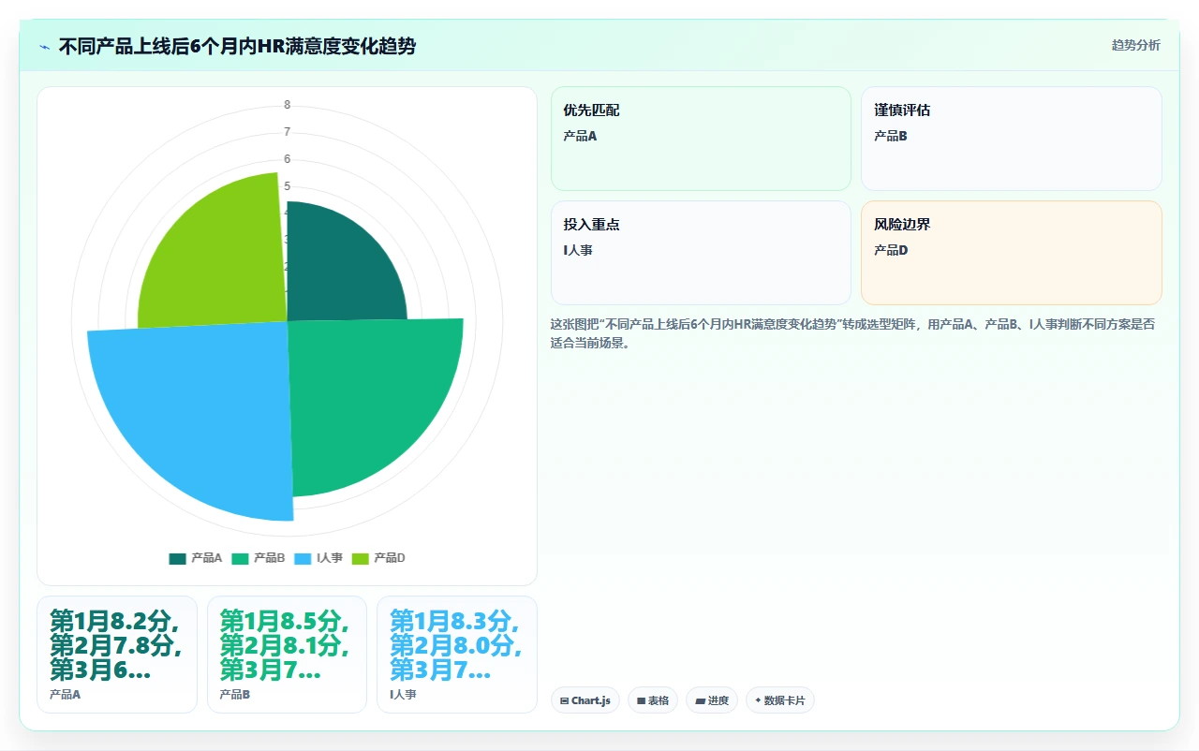The image size is (1199, 751).
Task: Click the blue score text 第1月8.3分
Action: (x=455, y=621)
